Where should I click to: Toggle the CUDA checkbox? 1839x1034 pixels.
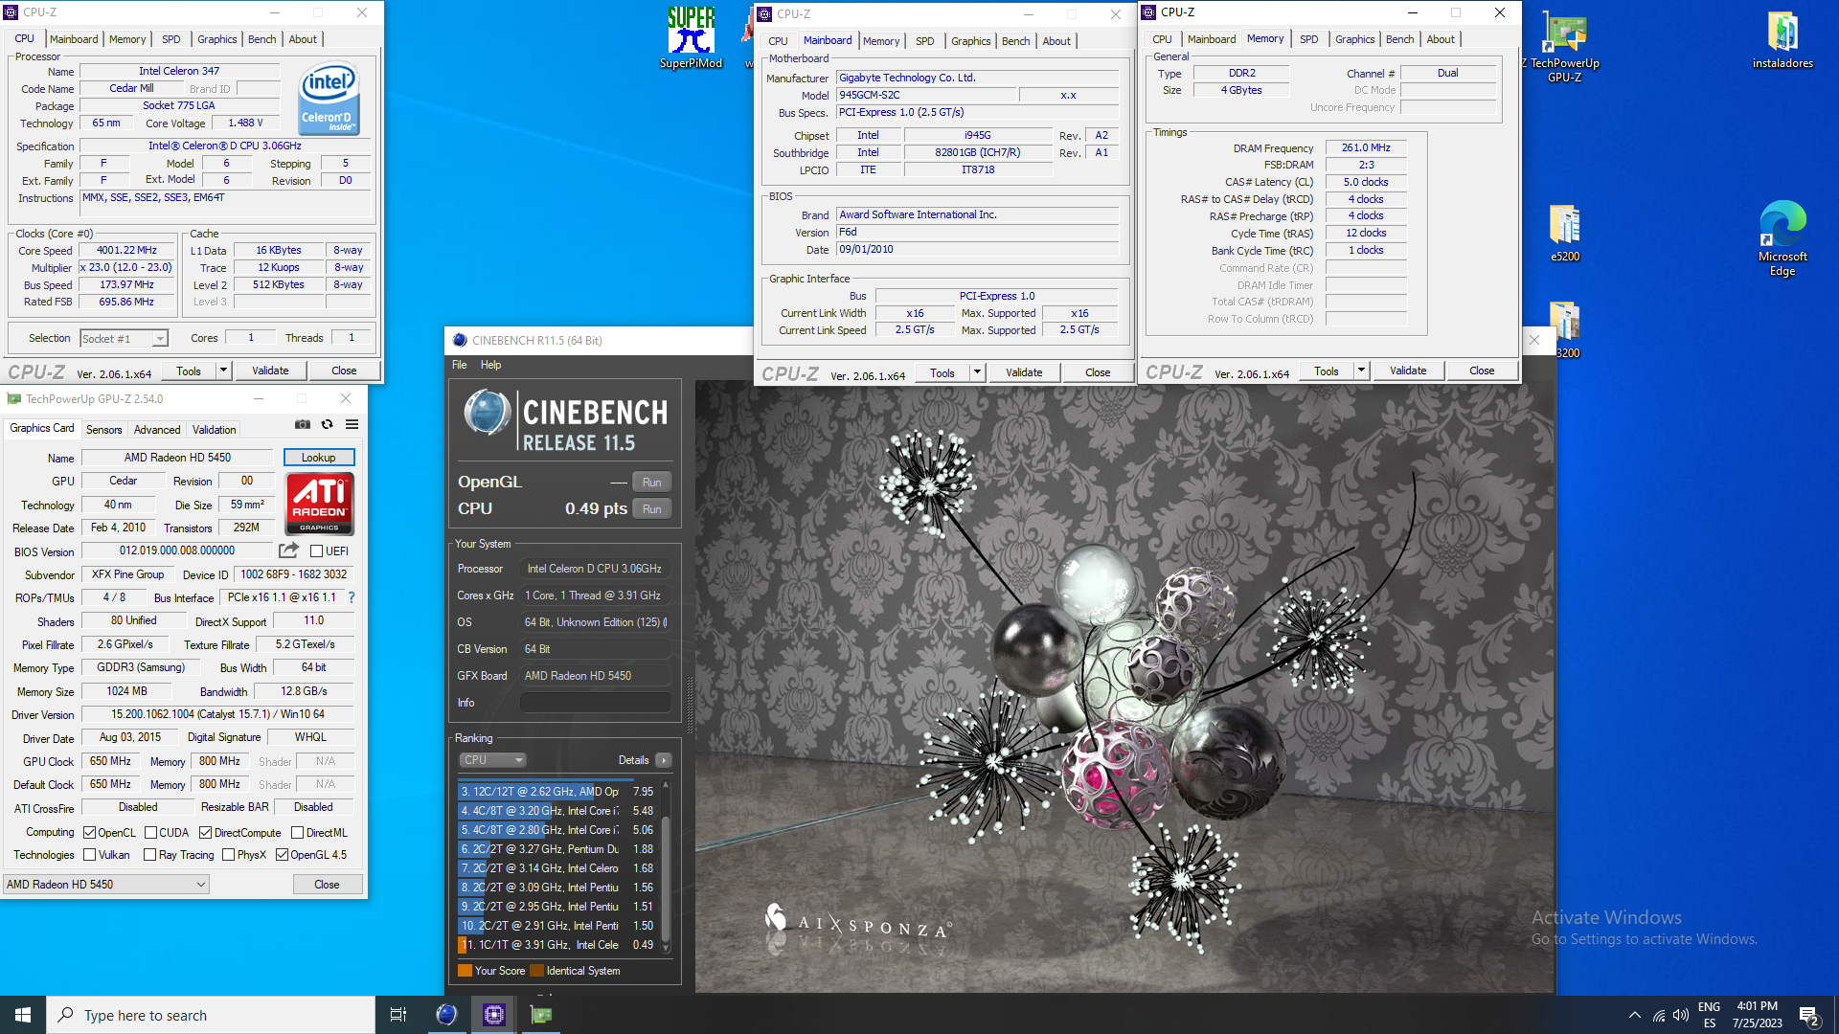tap(150, 833)
